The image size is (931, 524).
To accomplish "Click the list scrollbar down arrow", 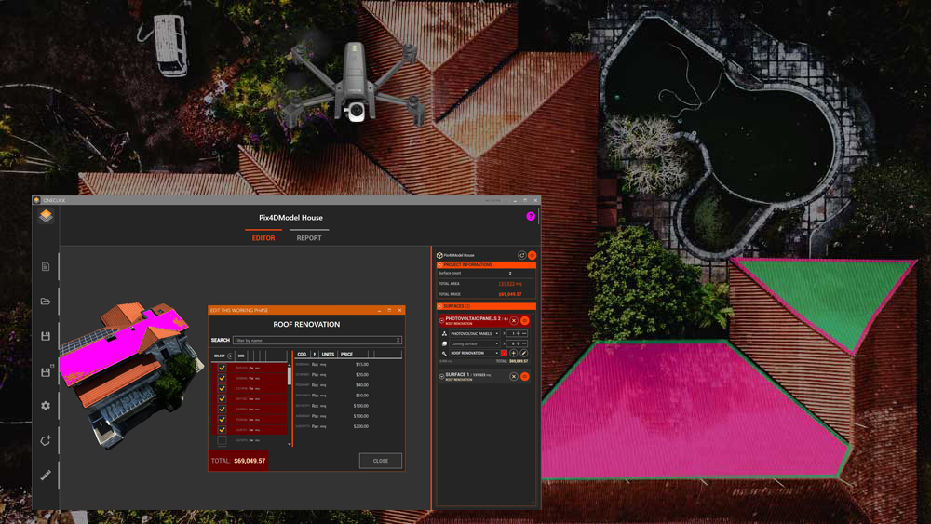I will 290,444.
